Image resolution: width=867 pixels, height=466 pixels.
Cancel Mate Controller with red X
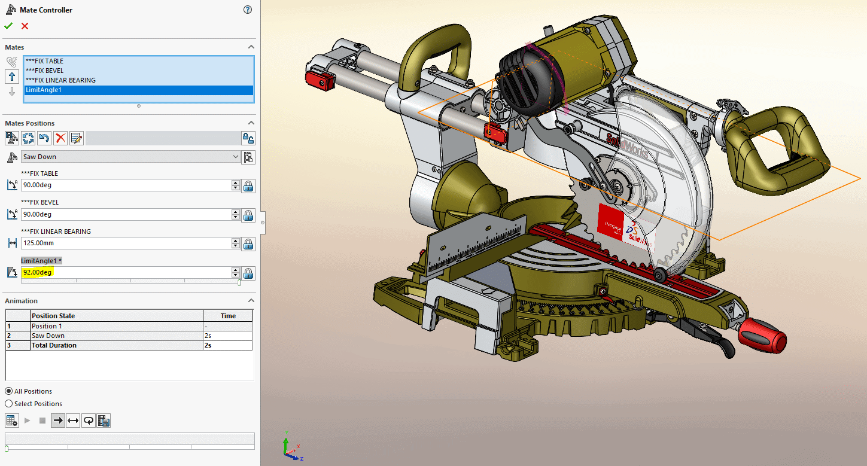25,26
